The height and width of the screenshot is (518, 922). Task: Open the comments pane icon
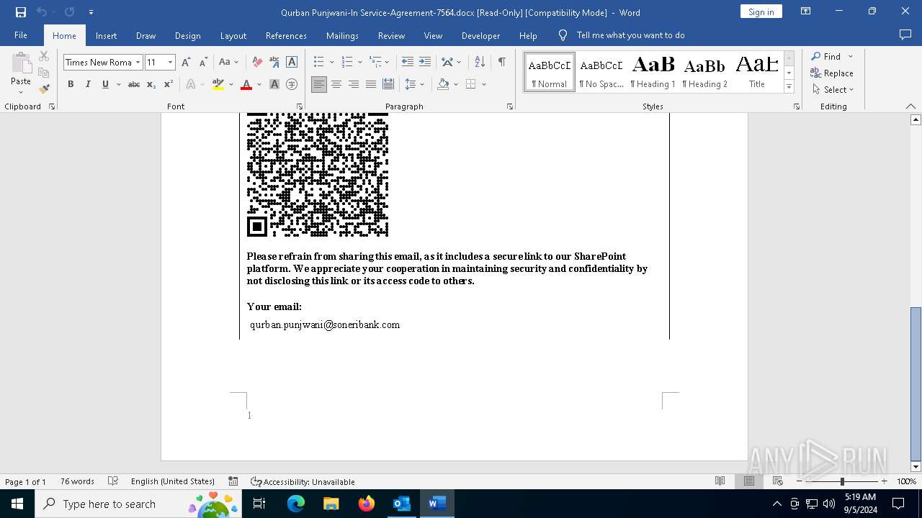pos(905,35)
